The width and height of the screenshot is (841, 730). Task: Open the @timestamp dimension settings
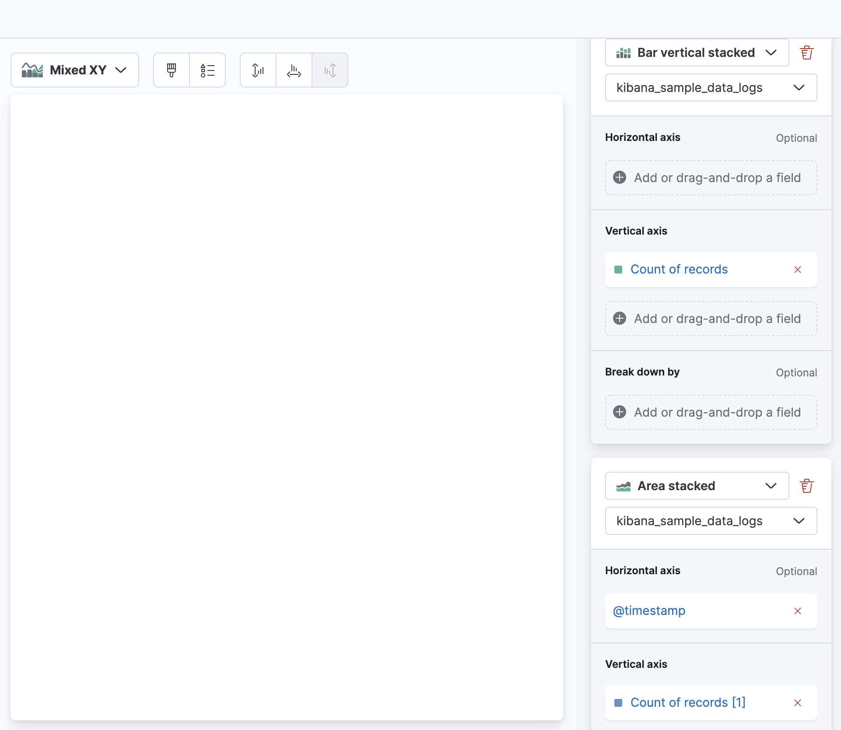pyautogui.click(x=649, y=611)
